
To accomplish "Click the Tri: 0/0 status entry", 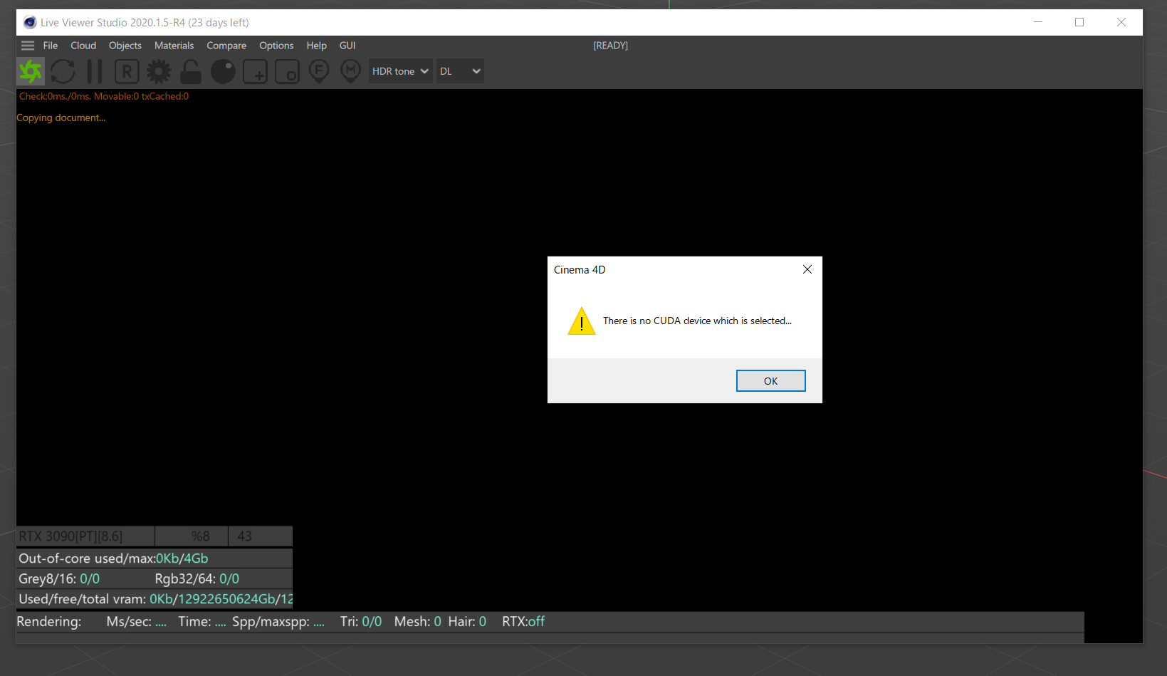I will 361,622.
